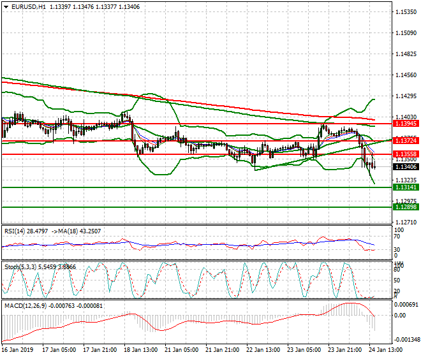This screenshot has width=421, height=357.
Task: Click the 21 Jan 05:00 time axis label
Action: tap(182, 350)
